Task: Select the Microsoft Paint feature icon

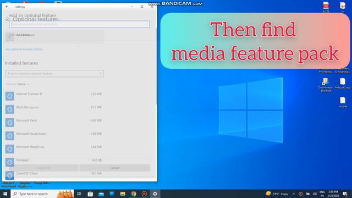Action: 10,123
